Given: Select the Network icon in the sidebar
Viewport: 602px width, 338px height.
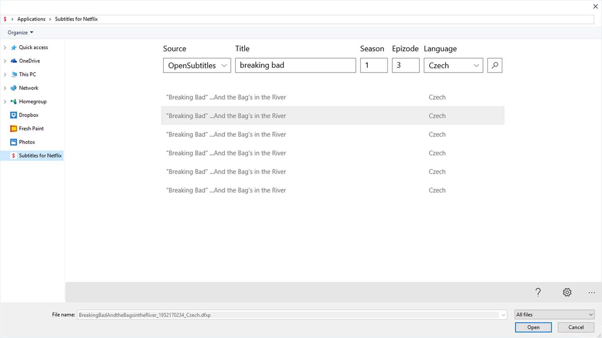Looking at the screenshot, I should tap(14, 88).
